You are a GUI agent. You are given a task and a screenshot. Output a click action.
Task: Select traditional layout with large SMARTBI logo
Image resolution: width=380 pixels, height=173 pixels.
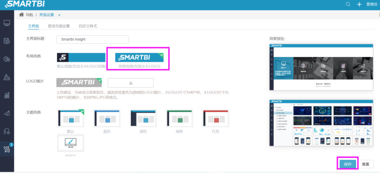pyautogui.click(x=139, y=58)
